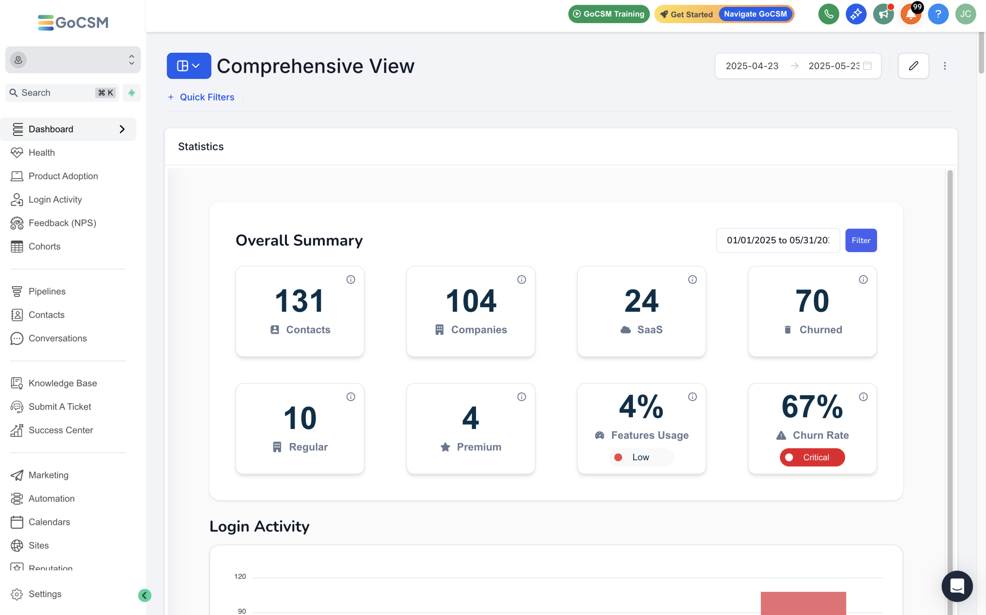Open Pipelines in the sidebar
Image resolution: width=986 pixels, height=615 pixels.
pyautogui.click(x=68, y=291)
